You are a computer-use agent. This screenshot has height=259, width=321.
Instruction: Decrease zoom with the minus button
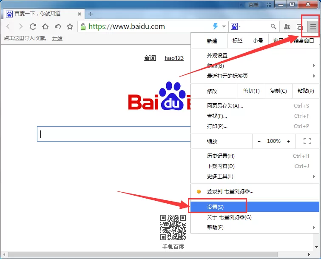[x=259, y=141]
